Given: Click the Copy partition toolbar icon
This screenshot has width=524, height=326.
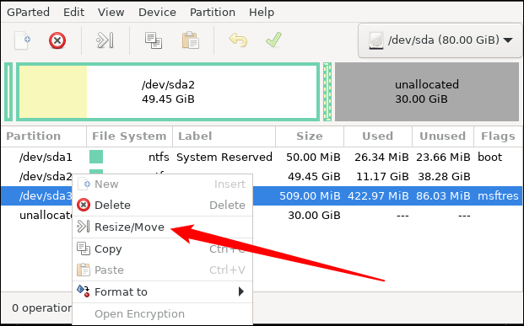Looking at the screenshot, I should coord(154,40).
